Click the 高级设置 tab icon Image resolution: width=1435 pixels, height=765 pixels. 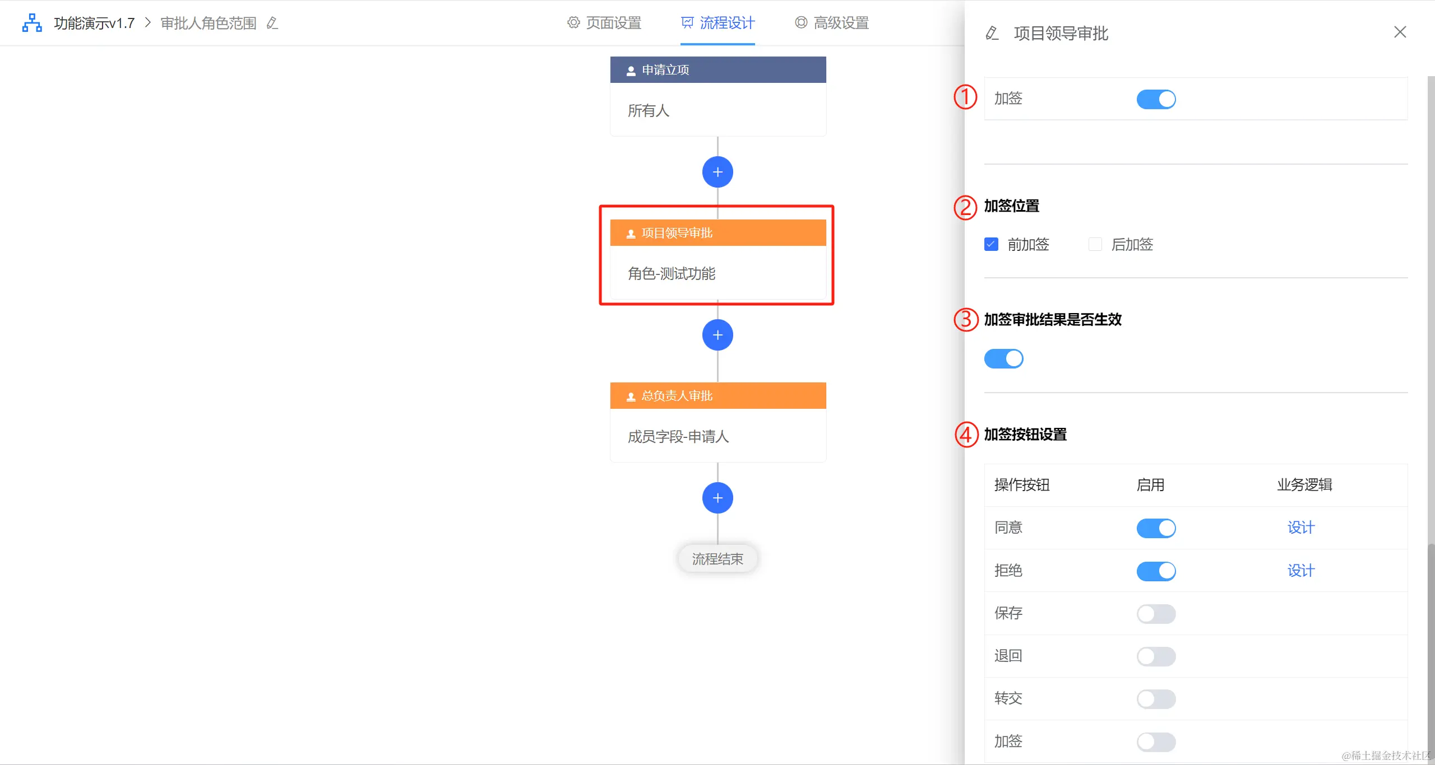[801, 22]
